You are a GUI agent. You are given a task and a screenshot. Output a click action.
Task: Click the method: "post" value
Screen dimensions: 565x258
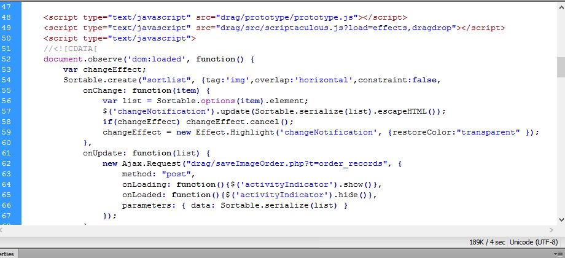pos(176,174)
